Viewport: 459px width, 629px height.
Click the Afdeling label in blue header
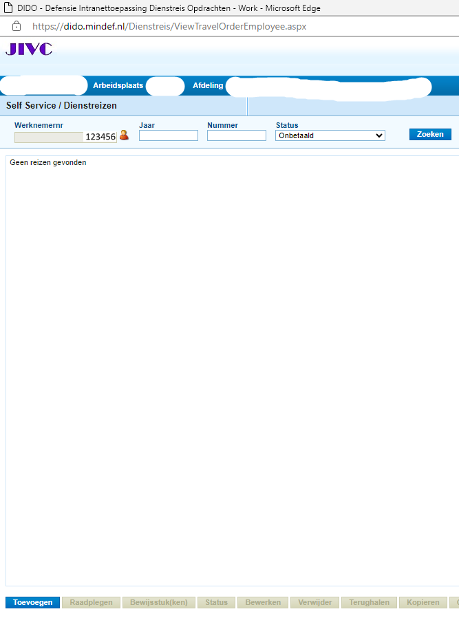point(208,86)
